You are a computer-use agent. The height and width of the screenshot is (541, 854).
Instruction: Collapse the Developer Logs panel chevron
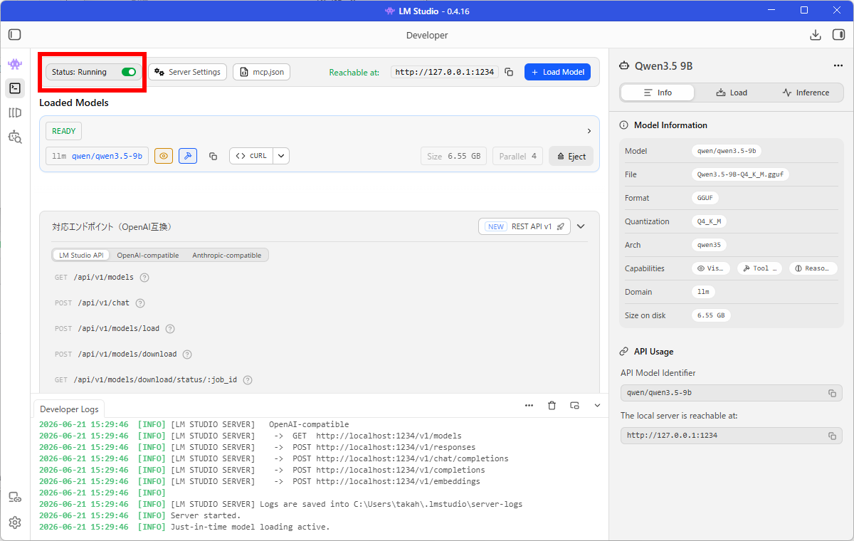pyautogui.click(x=597, y=405)
